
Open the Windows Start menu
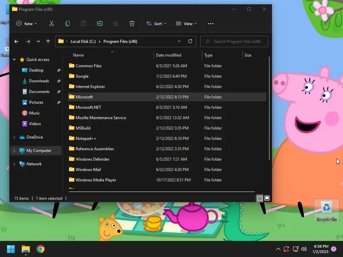point(11,249)
